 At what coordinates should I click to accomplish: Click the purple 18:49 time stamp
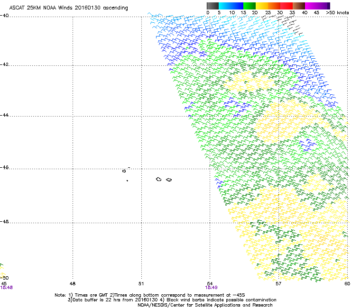click(x=212, y=288)
